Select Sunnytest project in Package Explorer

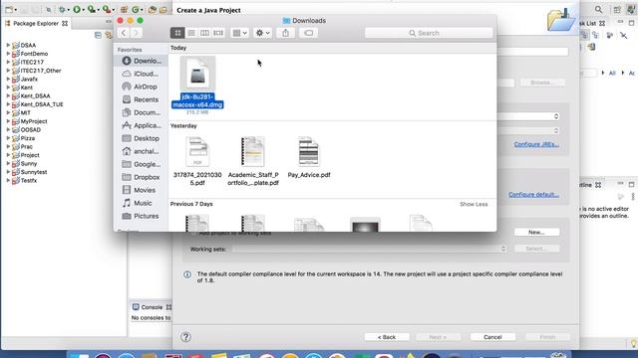(29, 172)
